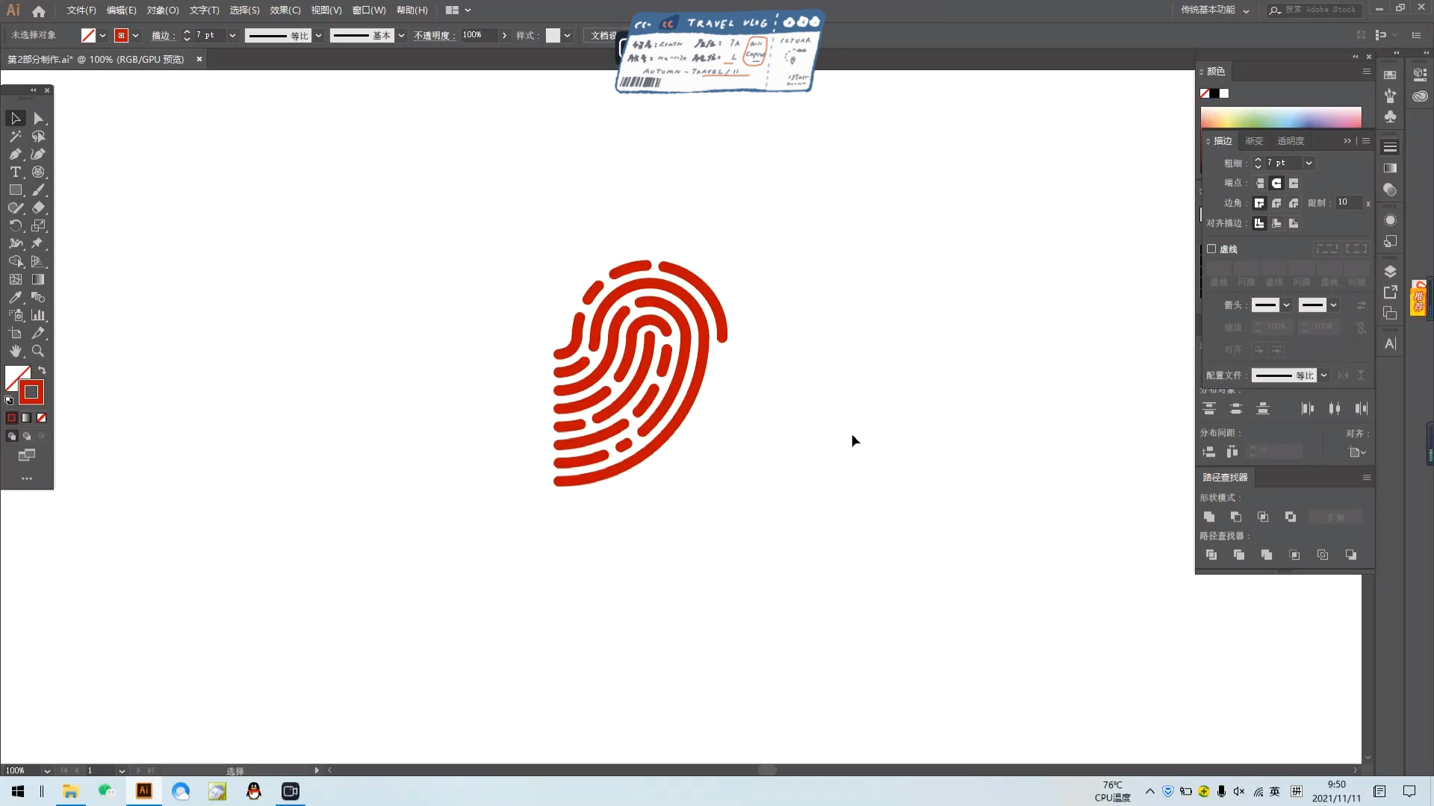Select the Pen tool
This screenshot has width=1434, height=806.
pyautogui.click(x=16, y=154)
